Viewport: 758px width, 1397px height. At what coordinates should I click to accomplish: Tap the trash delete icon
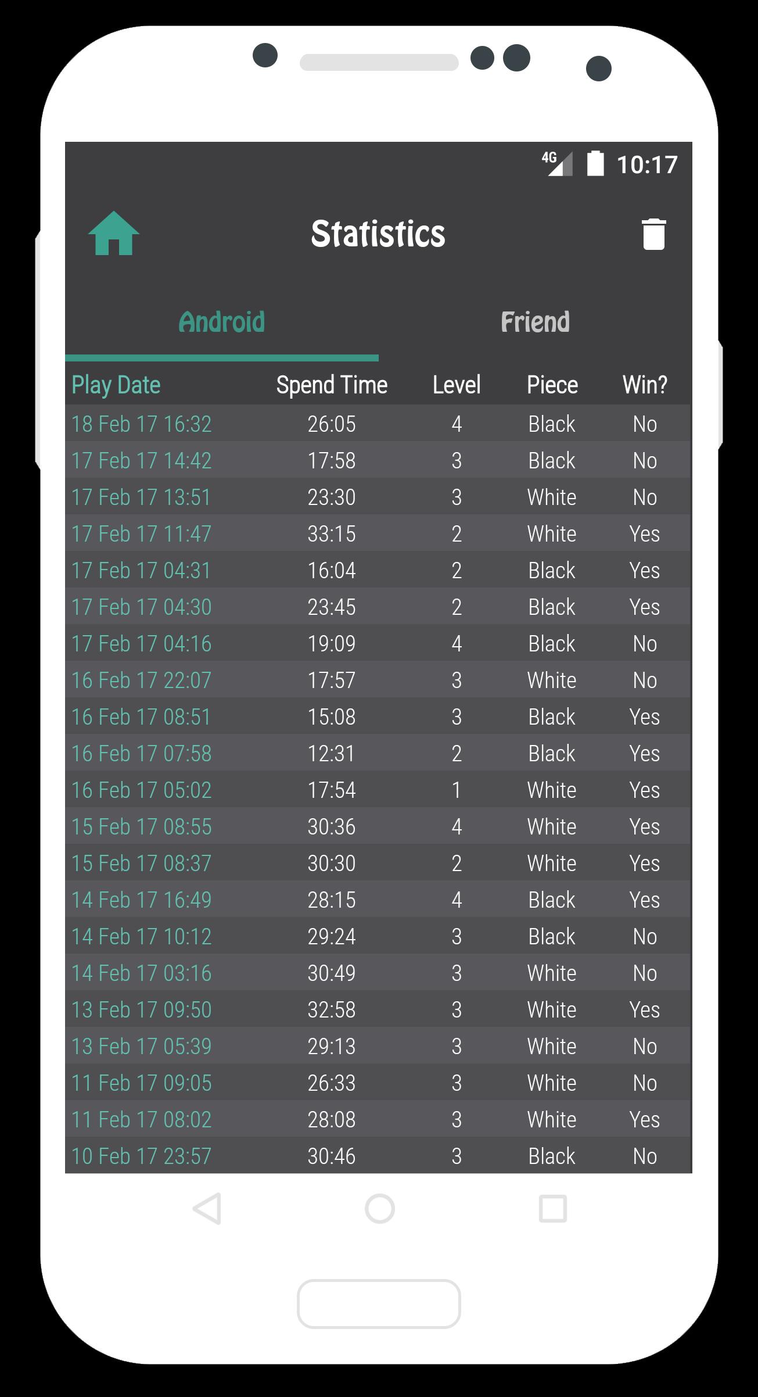[653, 234]
